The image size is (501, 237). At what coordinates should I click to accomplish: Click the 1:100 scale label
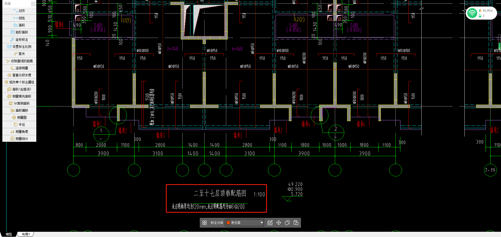[x=259, y=194]
